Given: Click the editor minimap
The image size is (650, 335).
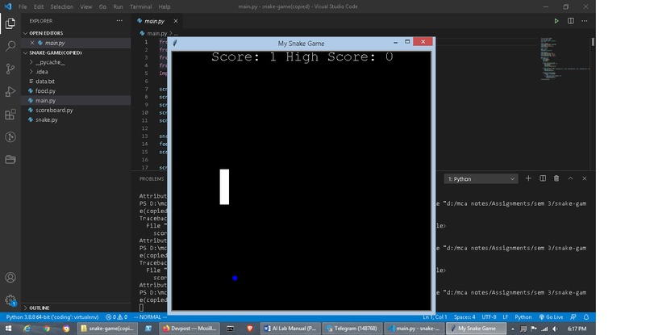Looking at the screenshot, I should click(x=565, y=58).
